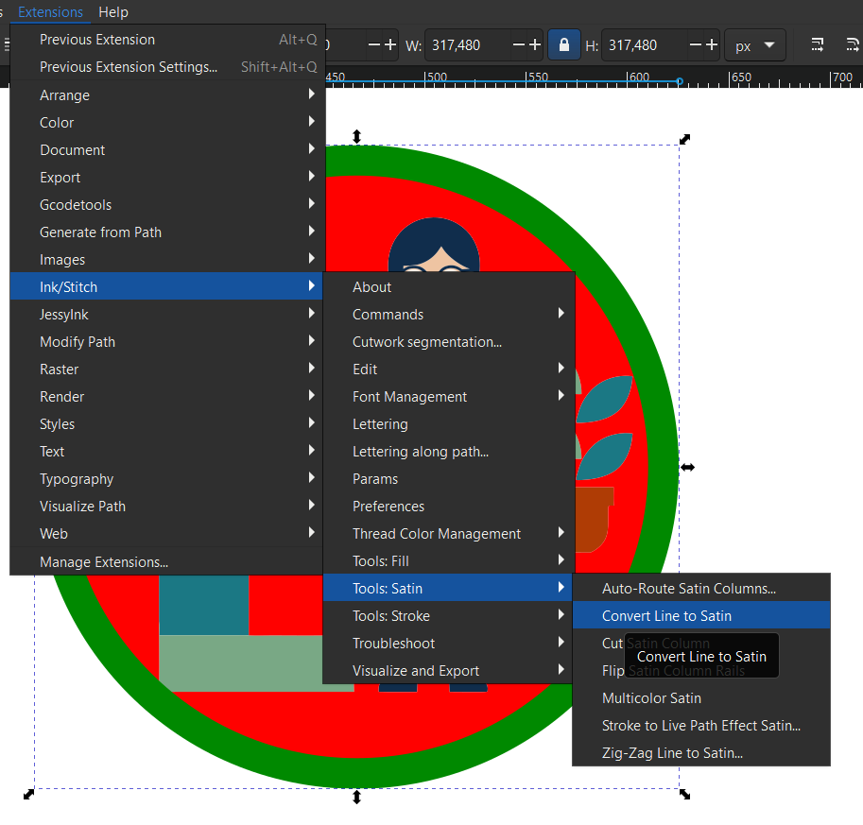Click the top-right diagonal scale handle
Viewport: 863px width, 825px height.
coord(684,139)
